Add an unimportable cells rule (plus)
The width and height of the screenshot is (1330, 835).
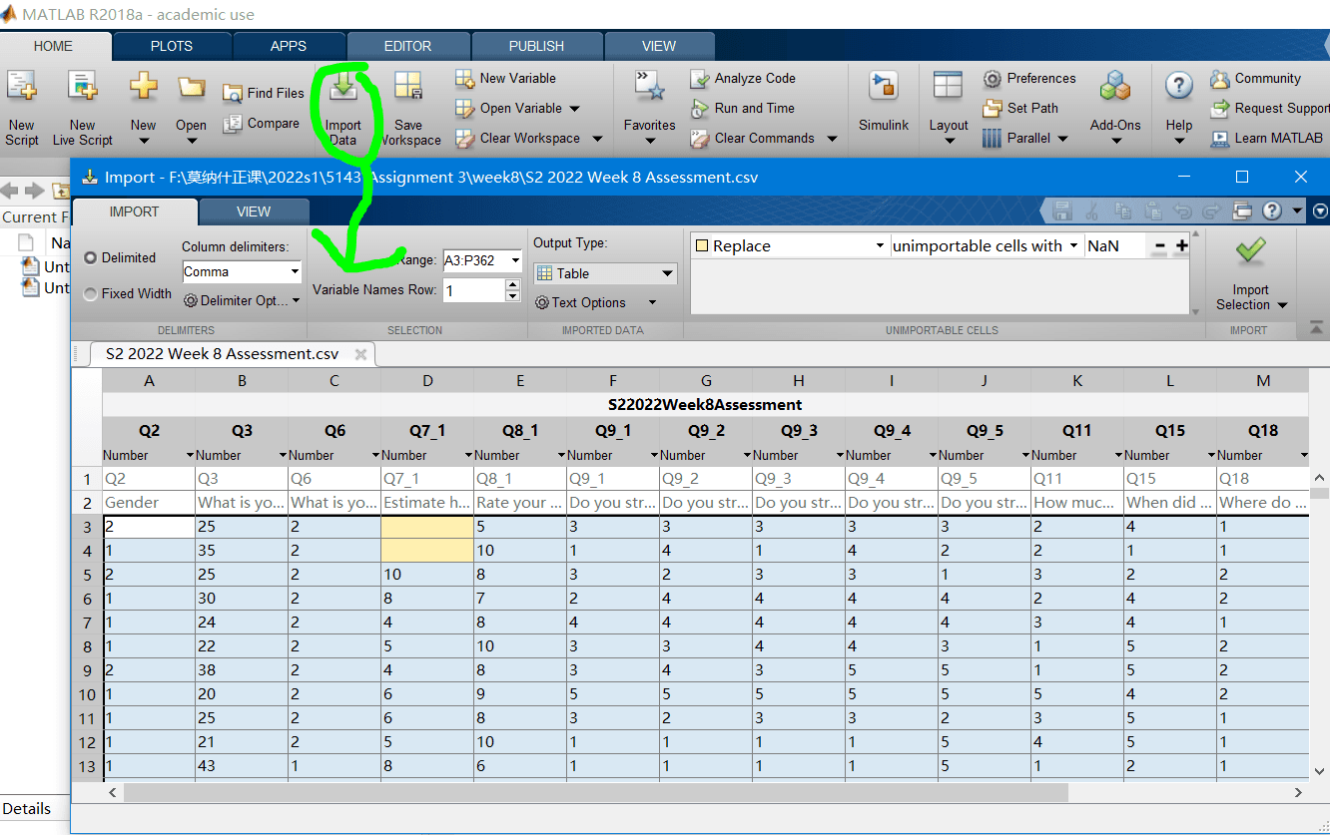(x=1181, y=245)
